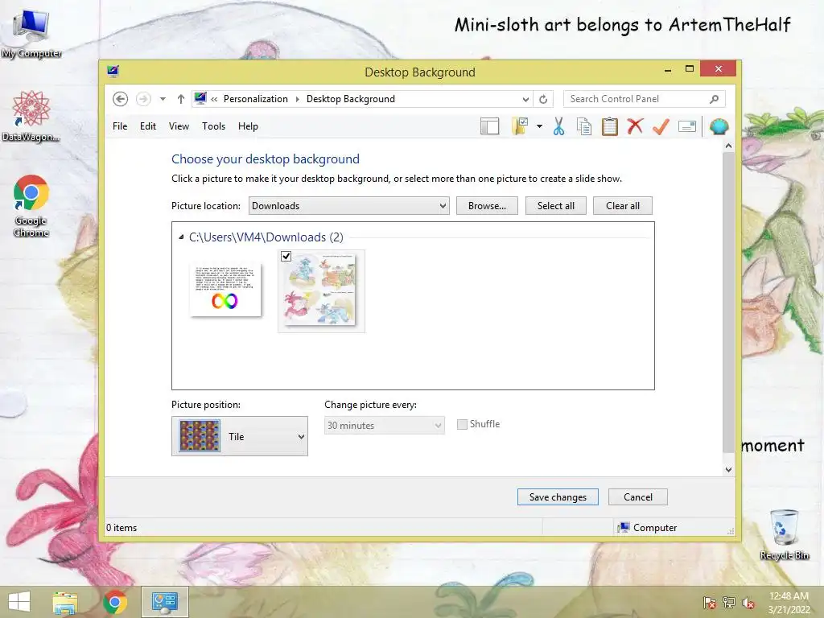Viewport: 824px width, 618px height.
Task: Open Chrome from the taskbar
Action: click(x=114, y=602)
